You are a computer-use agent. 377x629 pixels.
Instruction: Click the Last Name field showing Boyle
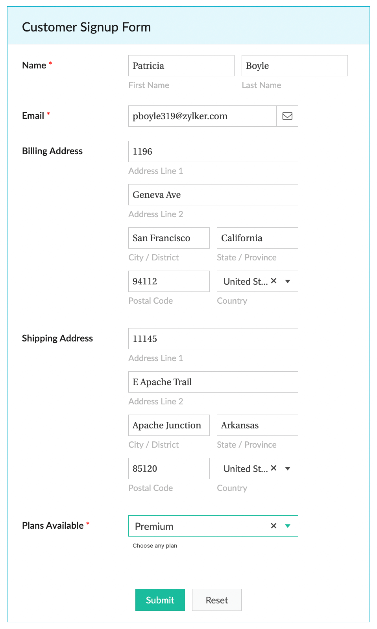(294, 65)
